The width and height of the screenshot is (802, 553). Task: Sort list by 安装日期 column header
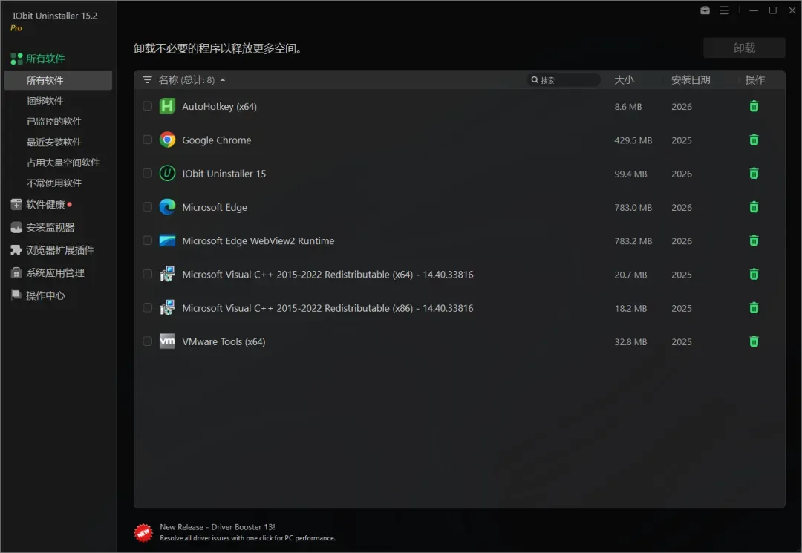[x=691, y=79]
